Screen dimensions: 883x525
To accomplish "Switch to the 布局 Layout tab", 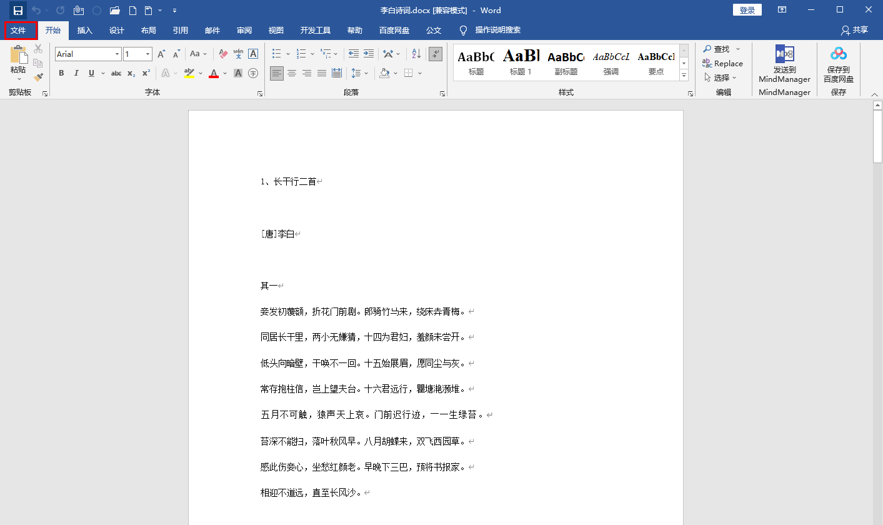I will [x=149, y=30].
